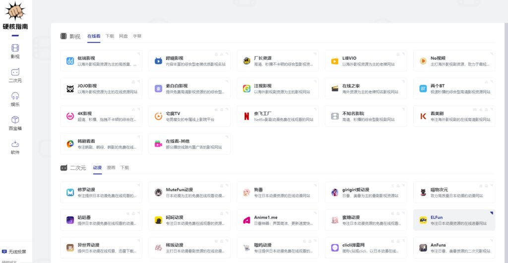508x263 pixels.
Task: Click the No视频 play icon
Action: [423, 61]
